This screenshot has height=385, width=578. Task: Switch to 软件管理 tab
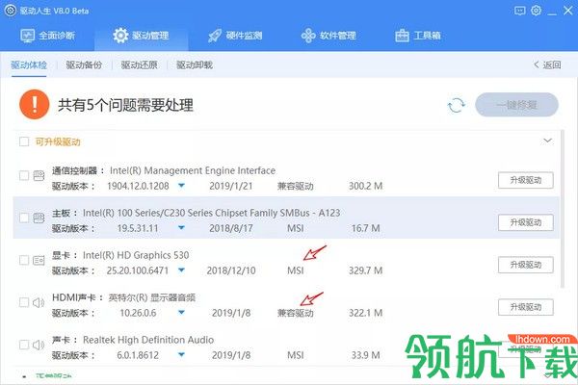pyautogui.click(x=328, y=36)
